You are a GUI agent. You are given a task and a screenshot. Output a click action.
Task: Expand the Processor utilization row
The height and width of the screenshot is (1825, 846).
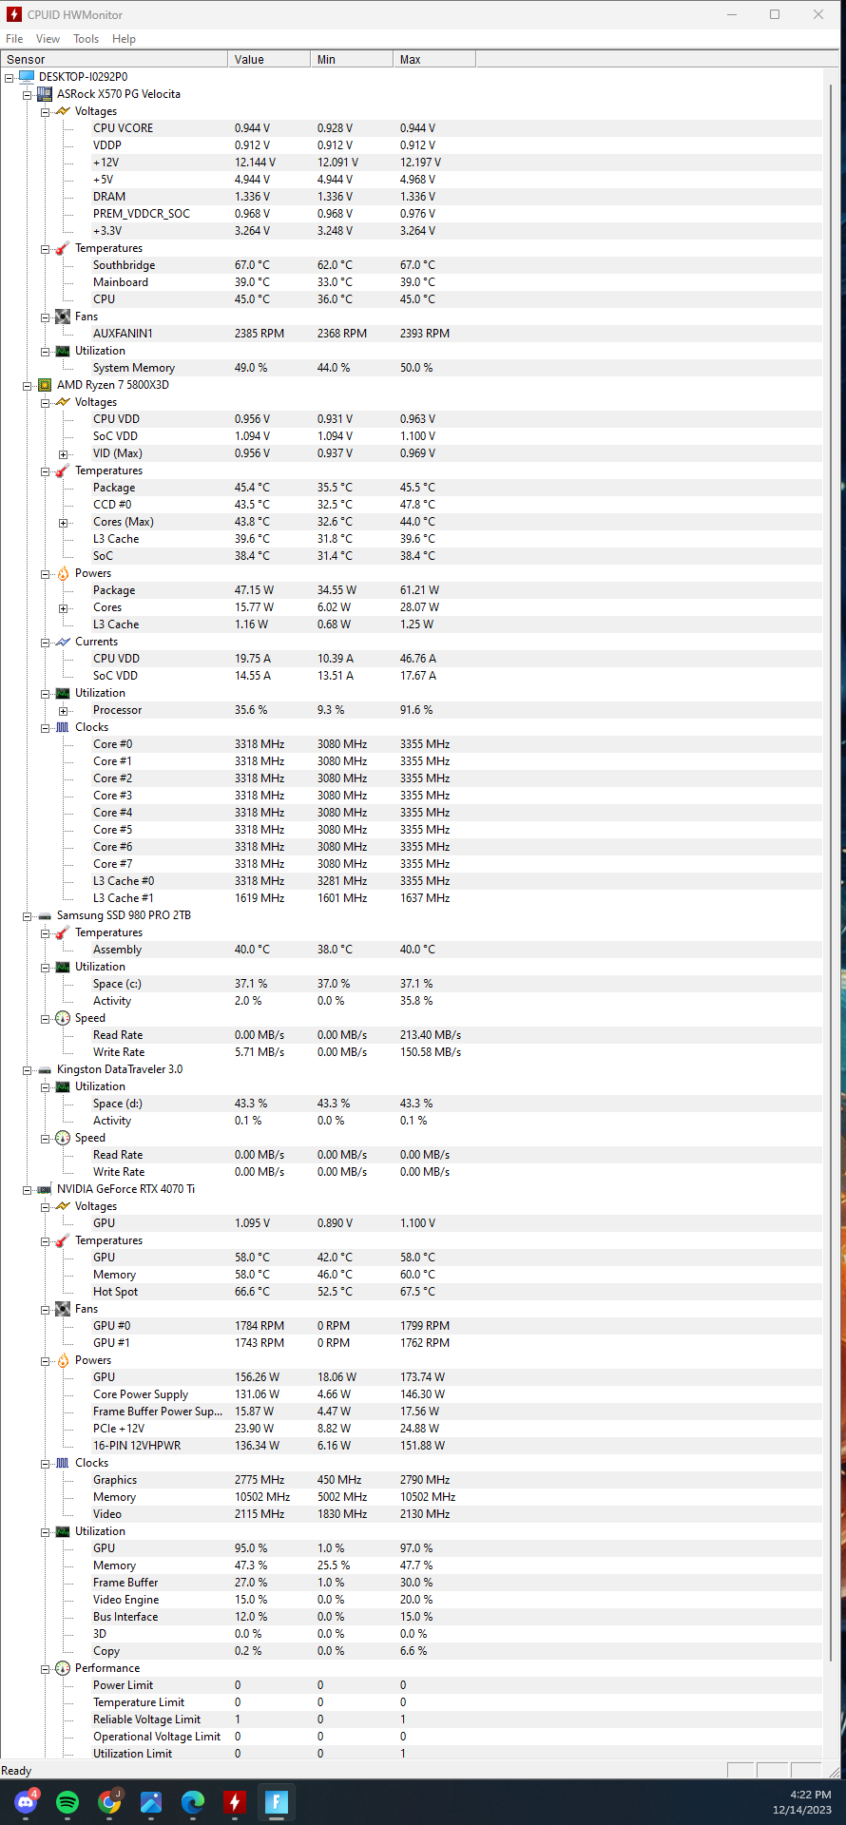[x=63, y=710]
